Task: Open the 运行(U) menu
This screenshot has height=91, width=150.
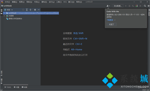Action: coord(52,2)
